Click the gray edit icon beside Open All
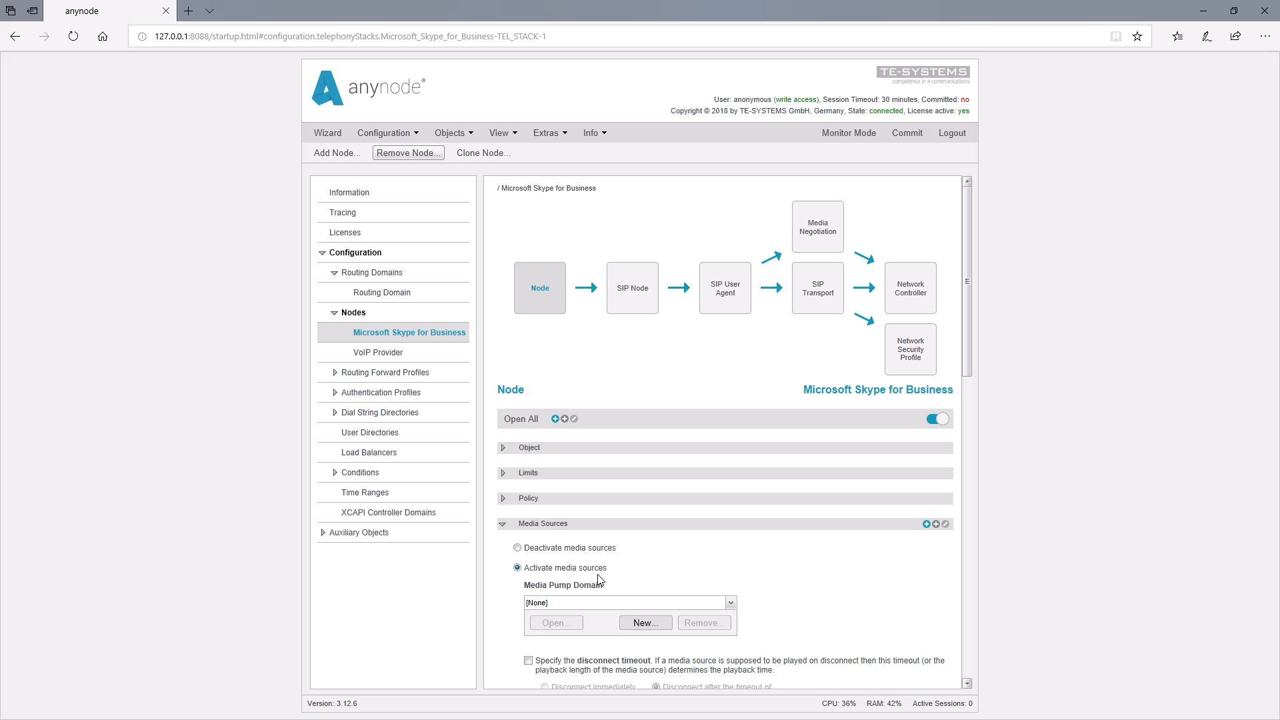 [574, 419]
